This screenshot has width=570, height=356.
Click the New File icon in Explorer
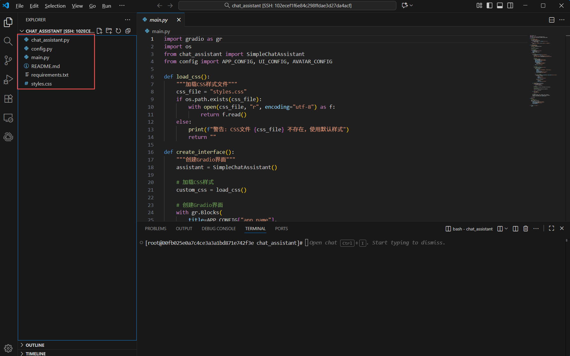[100, 31]
